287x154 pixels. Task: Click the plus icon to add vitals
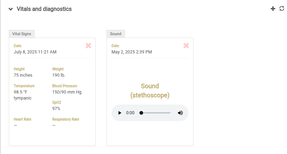273,9
